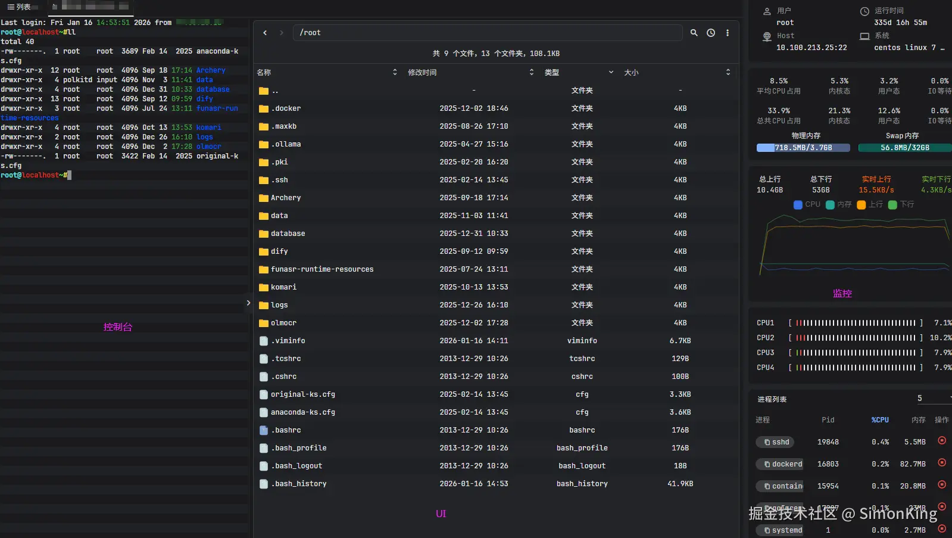
Task: Click the .docker folder icon
Action: point(264,108)
